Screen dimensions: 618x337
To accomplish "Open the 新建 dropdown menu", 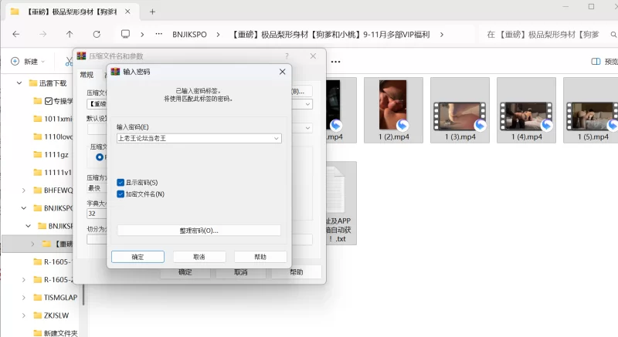I will (x=28, y=62).
